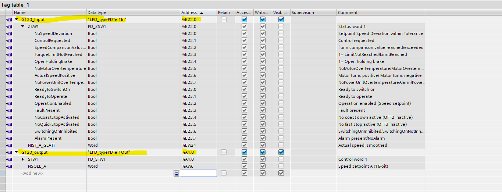
Task: Collapse the G120_Input structure
Action: pos(16,19)
